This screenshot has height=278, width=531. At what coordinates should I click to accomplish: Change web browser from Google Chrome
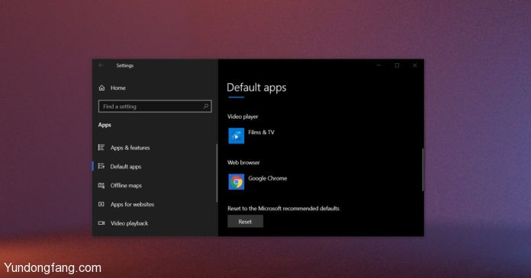coord(268,178)
